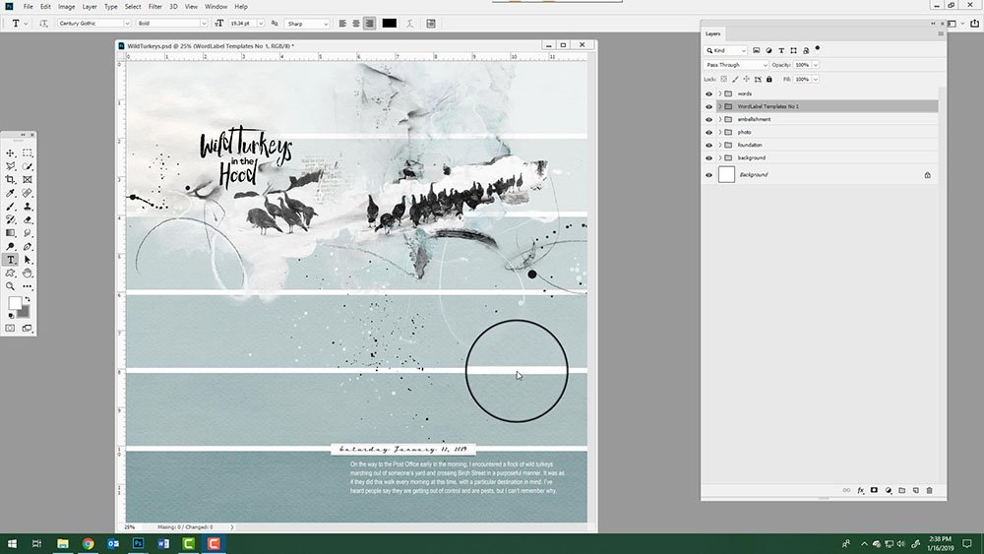984x554 pixels.
Task: Select the Quick Selection tool
Action: click(x=28, y=166)
